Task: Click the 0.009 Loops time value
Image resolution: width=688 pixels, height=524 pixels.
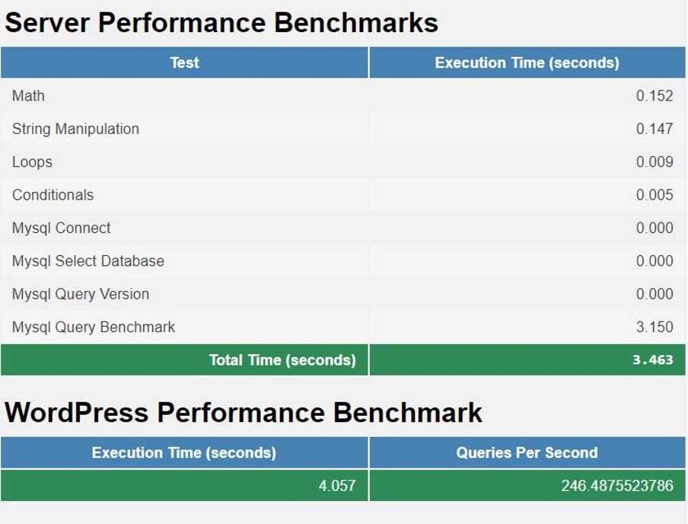Action: pos(655,161)
